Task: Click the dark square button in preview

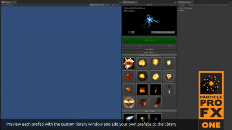Action: pos(129,32)
